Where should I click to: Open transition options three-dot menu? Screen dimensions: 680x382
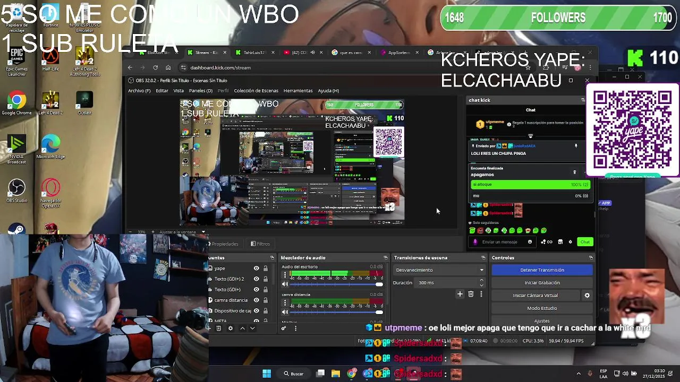point(481,294)
